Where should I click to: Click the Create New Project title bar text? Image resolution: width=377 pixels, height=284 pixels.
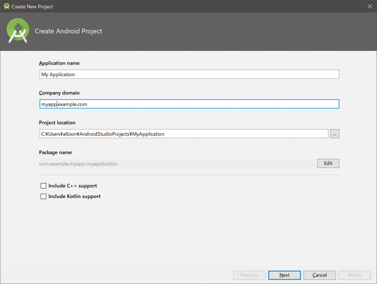click(32, 7)
